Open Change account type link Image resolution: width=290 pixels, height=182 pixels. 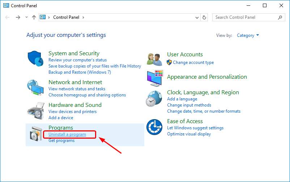tap(193, 62)
